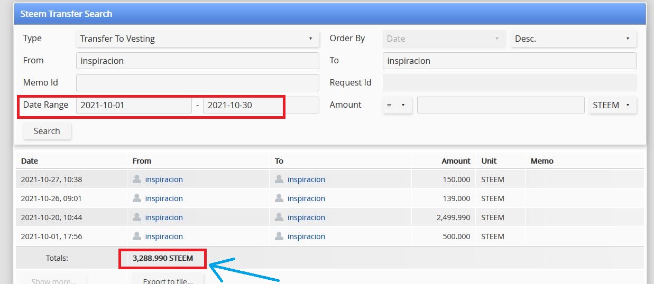
Task: Click user avatar icon in 2021-10-26 From cell
Action: coord(137,198)
